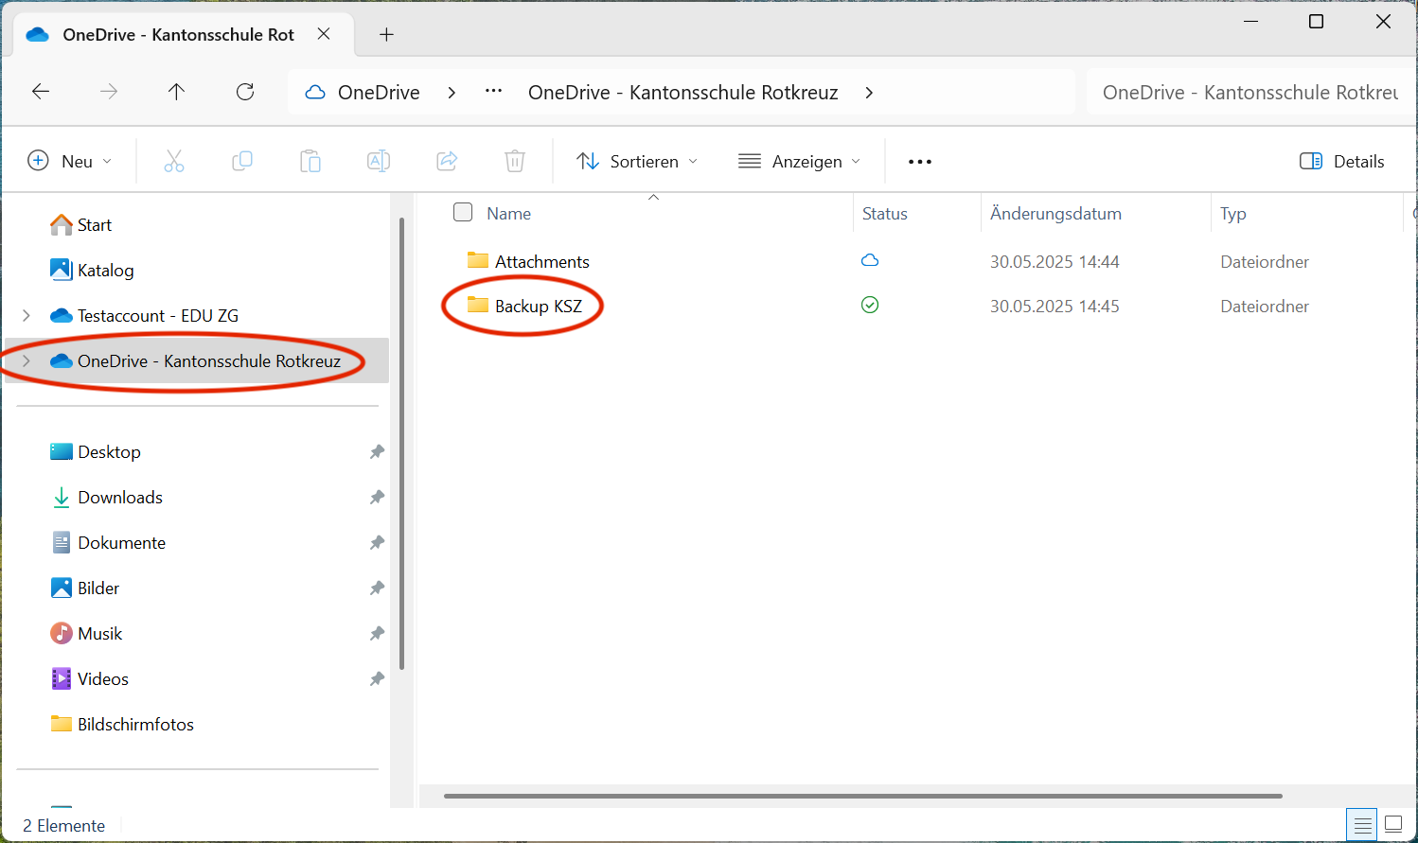Go forward with the right arrow
Viewport: 1418px width, 843px height.
point(109,92)
